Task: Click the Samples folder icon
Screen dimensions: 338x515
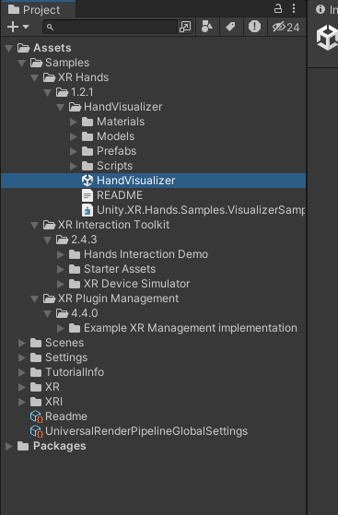Action: tap(36, 63)
